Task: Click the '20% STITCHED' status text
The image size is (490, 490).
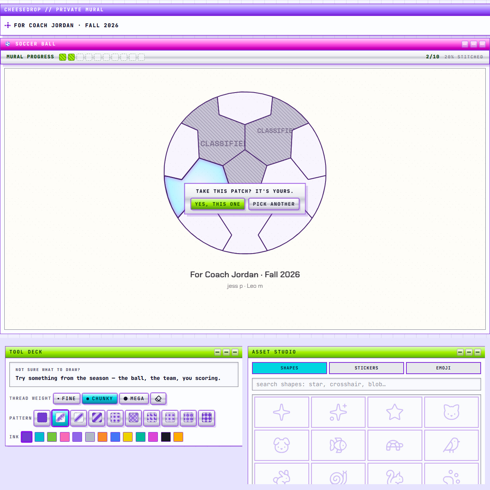Action: [464, 57]
